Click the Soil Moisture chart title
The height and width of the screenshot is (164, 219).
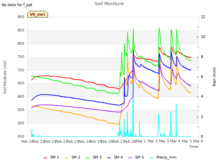(109, 4)
